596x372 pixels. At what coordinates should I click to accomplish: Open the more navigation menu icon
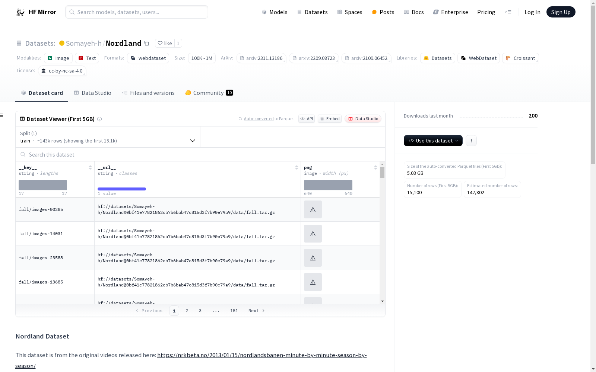tap(508, 12)
